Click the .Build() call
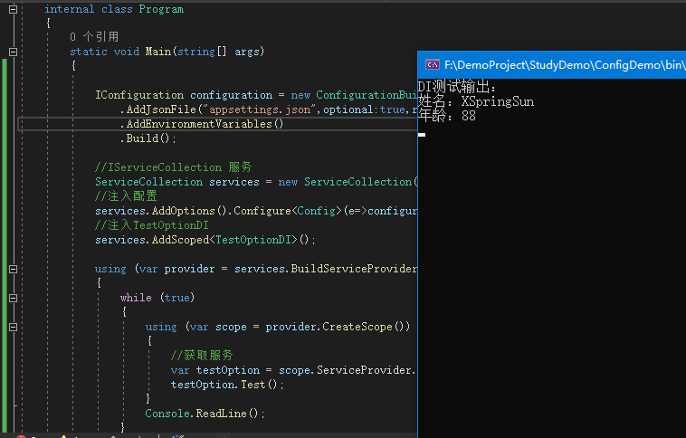The width and height of the screenshot is (686, 438). 148,138
